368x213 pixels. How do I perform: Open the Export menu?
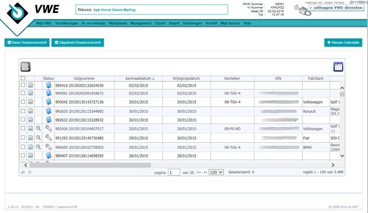[x=160, y=23]
